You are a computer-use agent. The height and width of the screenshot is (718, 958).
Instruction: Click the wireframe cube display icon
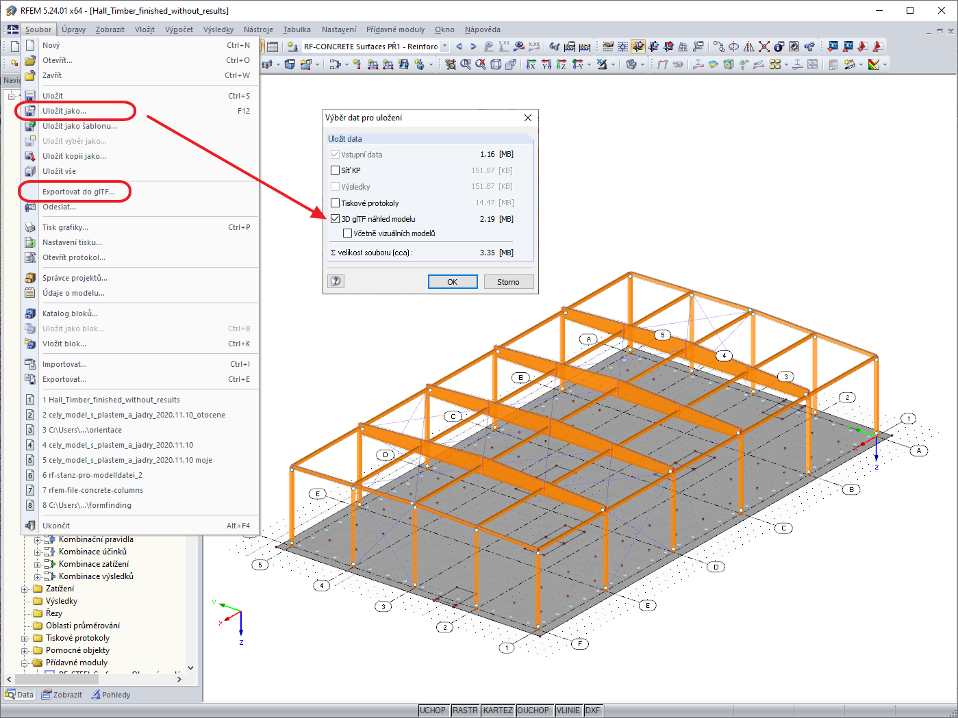[x=496, y=64]
